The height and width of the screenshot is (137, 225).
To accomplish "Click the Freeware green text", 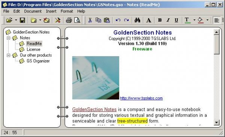I will pyautogui.click(x=142, y=49).
